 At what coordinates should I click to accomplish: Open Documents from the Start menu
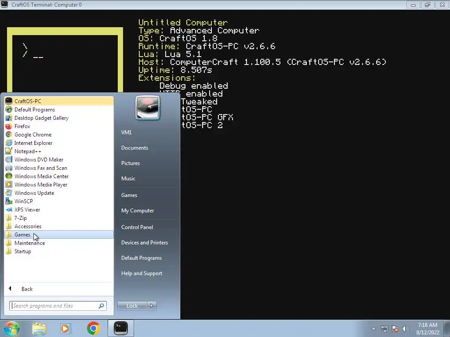(134, 148)
